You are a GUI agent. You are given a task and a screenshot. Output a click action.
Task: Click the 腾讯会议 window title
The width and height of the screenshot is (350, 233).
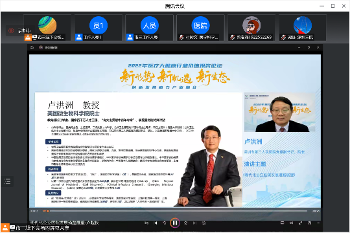tap(175, 6)
